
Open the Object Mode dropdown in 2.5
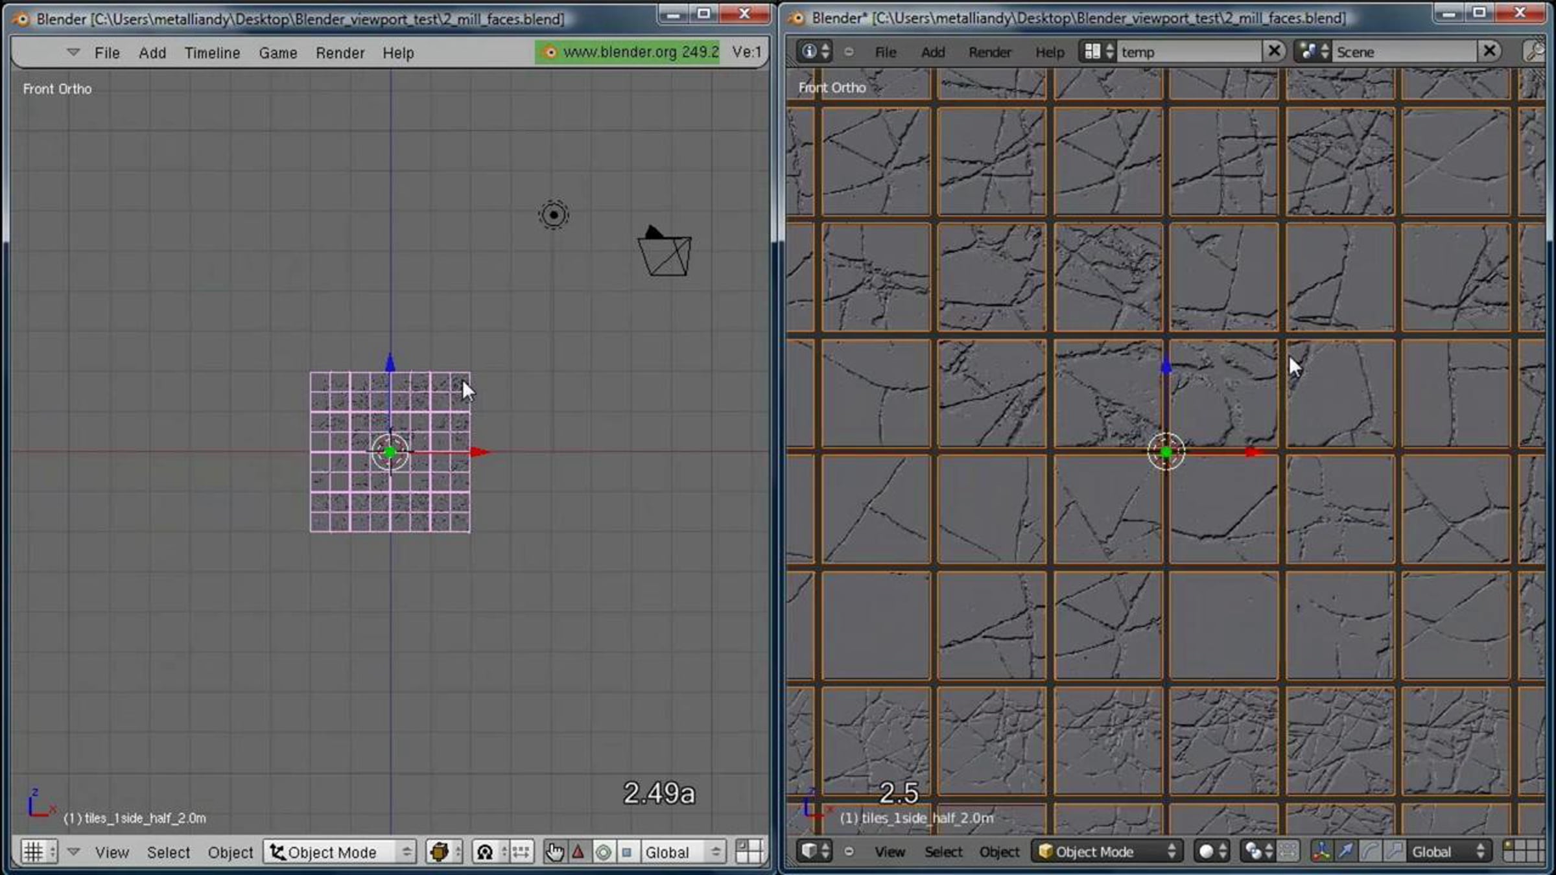pos(1107,851)
